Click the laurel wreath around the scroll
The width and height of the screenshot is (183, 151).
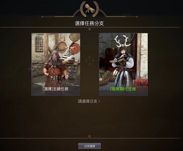(x=90, y=9)
